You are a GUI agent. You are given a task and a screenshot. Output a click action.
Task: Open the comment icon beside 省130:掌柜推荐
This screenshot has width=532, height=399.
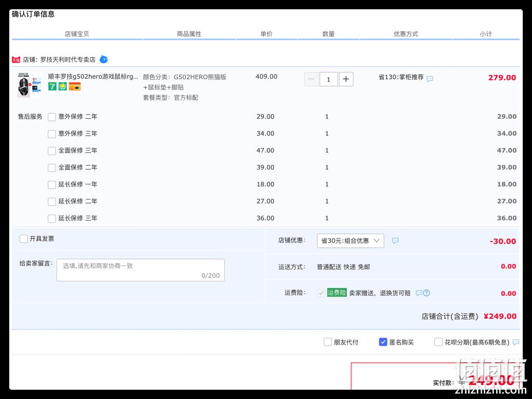430,79
